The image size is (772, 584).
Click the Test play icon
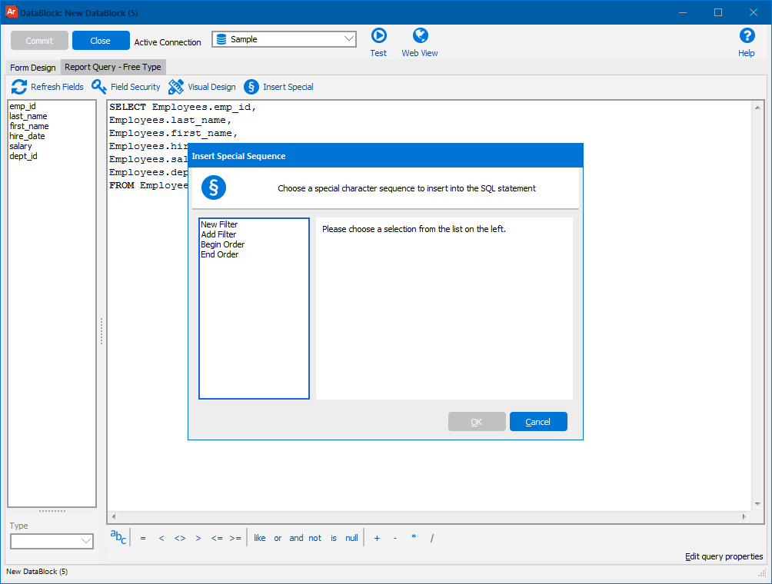tap(378, 36)
